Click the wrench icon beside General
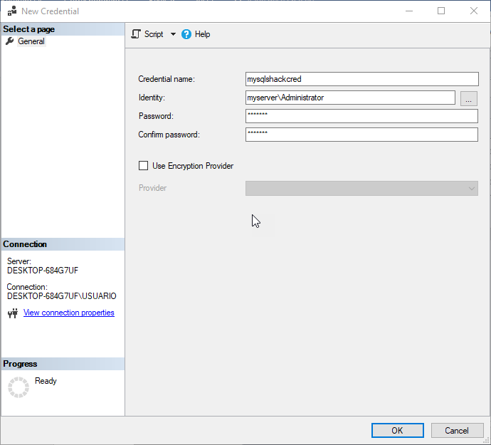Viewport: 491px width, 445px height. click(10, 41)
